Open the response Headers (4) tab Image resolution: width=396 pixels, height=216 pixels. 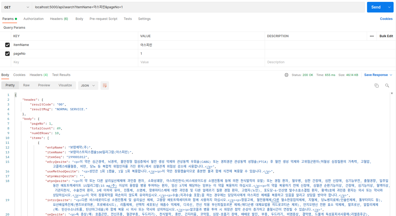[x=39, y=75]
